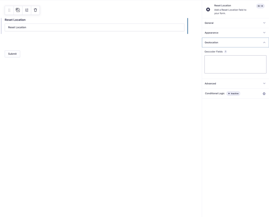This screenshot has height=217, width=269.
Task: Duplicate the Reset Location field
Action: [18, 10]
